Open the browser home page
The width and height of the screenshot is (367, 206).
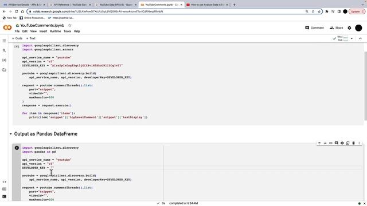tap(22, 11)
